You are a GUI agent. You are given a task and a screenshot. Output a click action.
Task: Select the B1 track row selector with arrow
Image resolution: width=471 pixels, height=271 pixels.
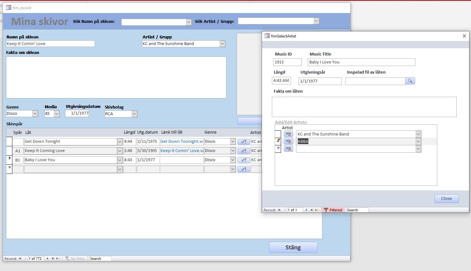pyautogui.click(x=9, y=160)
